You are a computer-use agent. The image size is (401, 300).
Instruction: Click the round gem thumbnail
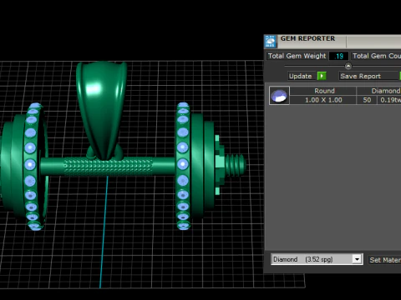coord(279,96)
